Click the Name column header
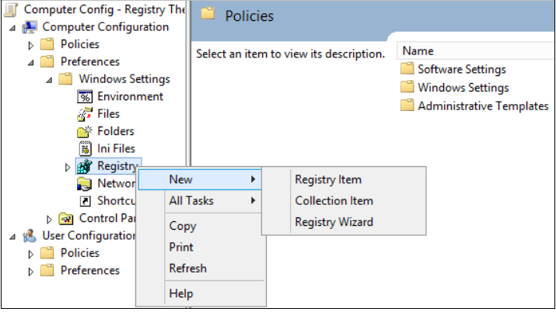This screenshot has width=556, height=312. click(418, 51)
